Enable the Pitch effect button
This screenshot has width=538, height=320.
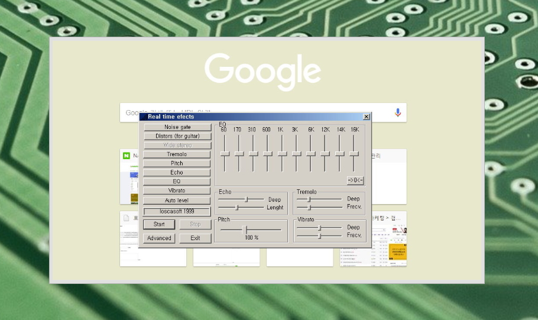coord(177,163)
